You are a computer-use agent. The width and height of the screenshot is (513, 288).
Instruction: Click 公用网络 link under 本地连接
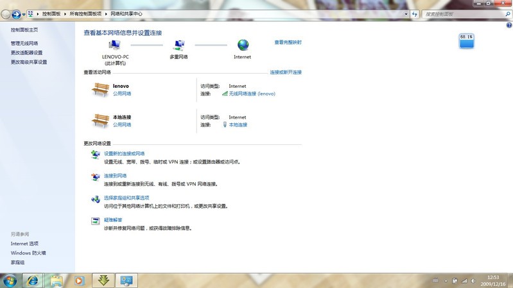pyautogui.click(x=122, y=124)
